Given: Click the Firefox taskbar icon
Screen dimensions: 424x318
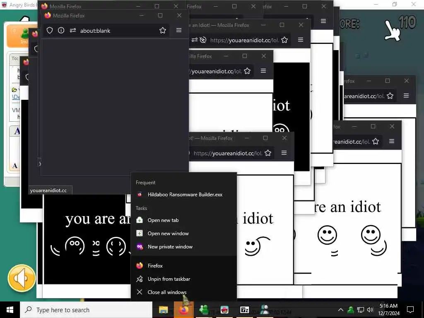Looking at the screenshot, I should [183, 310].
